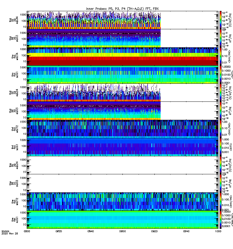The image size is (233, 249).
Task: Select the '0900' time axis label
Action: (x=122, y=231)
